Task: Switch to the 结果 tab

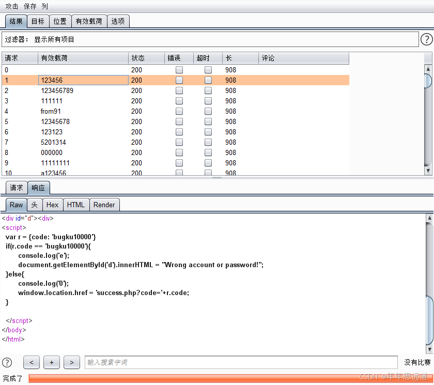Action: (x=16, y=21)
